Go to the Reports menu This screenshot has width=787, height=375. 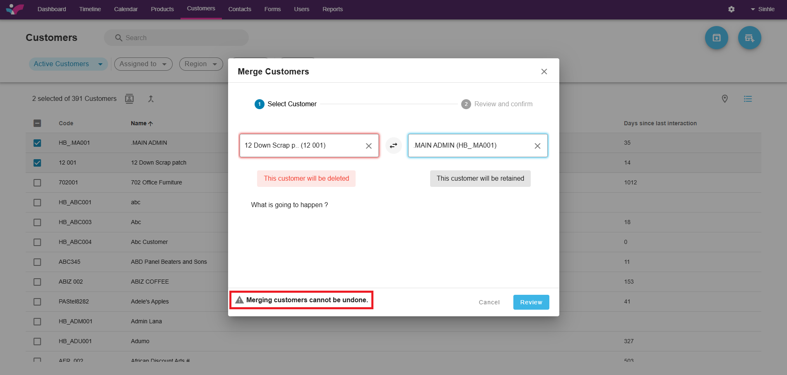(332, 9)
